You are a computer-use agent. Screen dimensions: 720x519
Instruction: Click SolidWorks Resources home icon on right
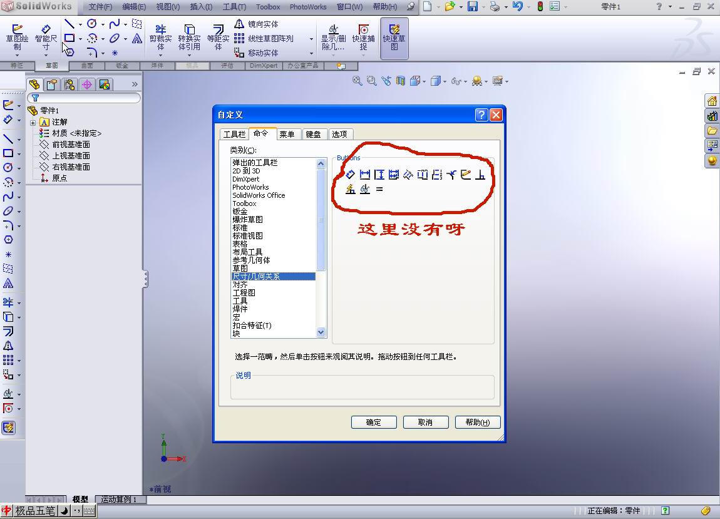point(712,101)
